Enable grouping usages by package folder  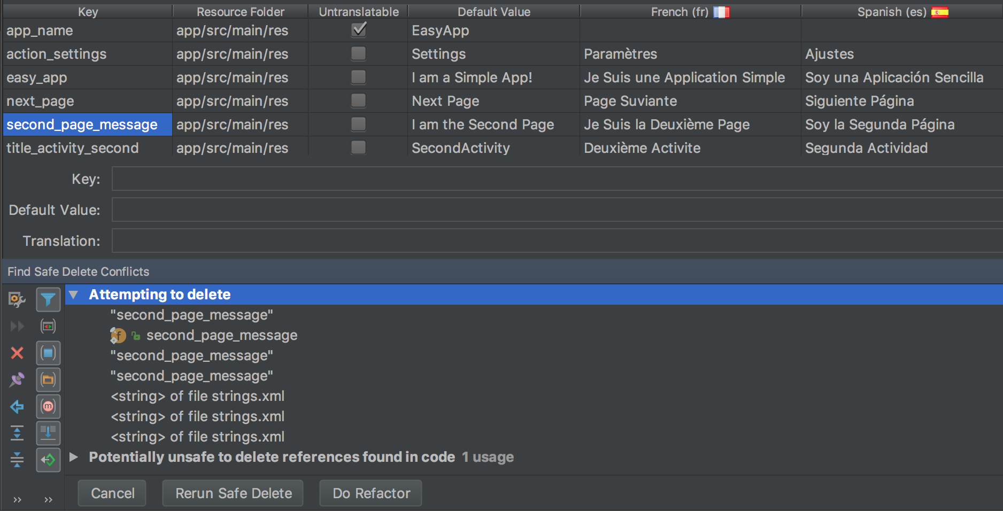[x=48, y=380]
